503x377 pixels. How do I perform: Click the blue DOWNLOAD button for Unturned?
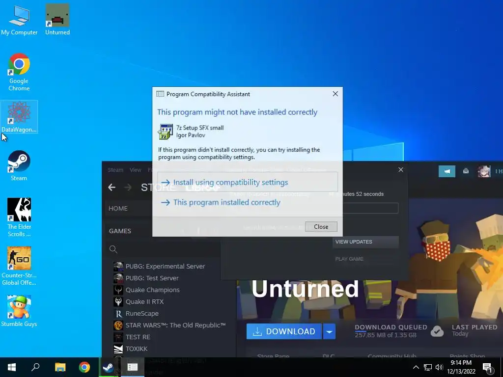point(284,331)
